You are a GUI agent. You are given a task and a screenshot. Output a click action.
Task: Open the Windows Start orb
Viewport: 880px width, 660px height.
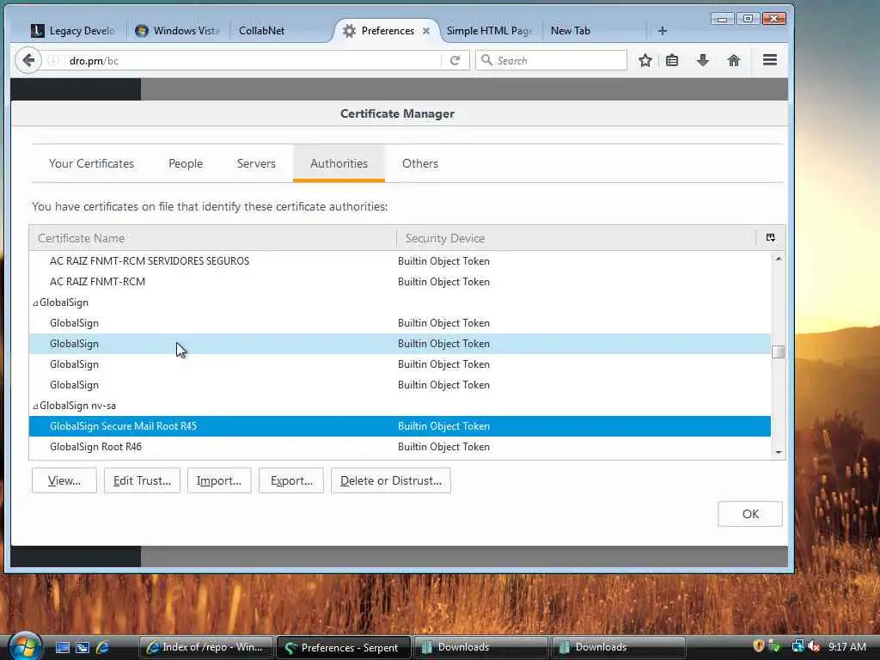tap(25, 646)
